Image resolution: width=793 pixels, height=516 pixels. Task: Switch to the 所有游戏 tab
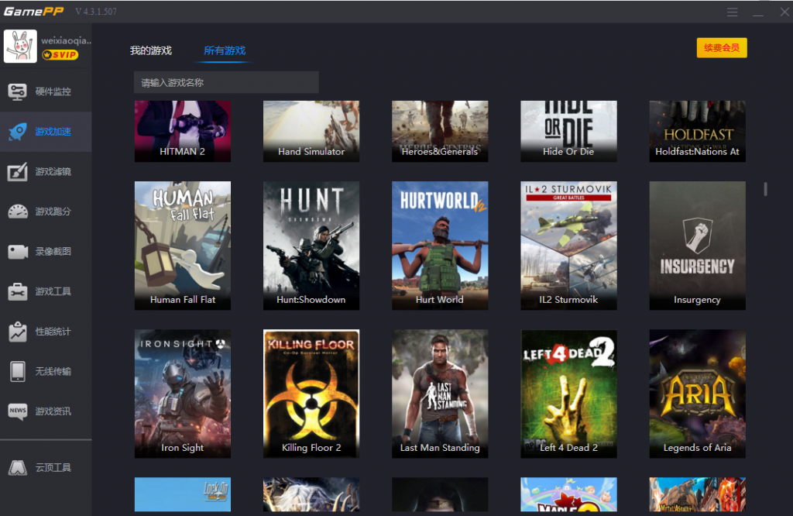coord(225,50)
